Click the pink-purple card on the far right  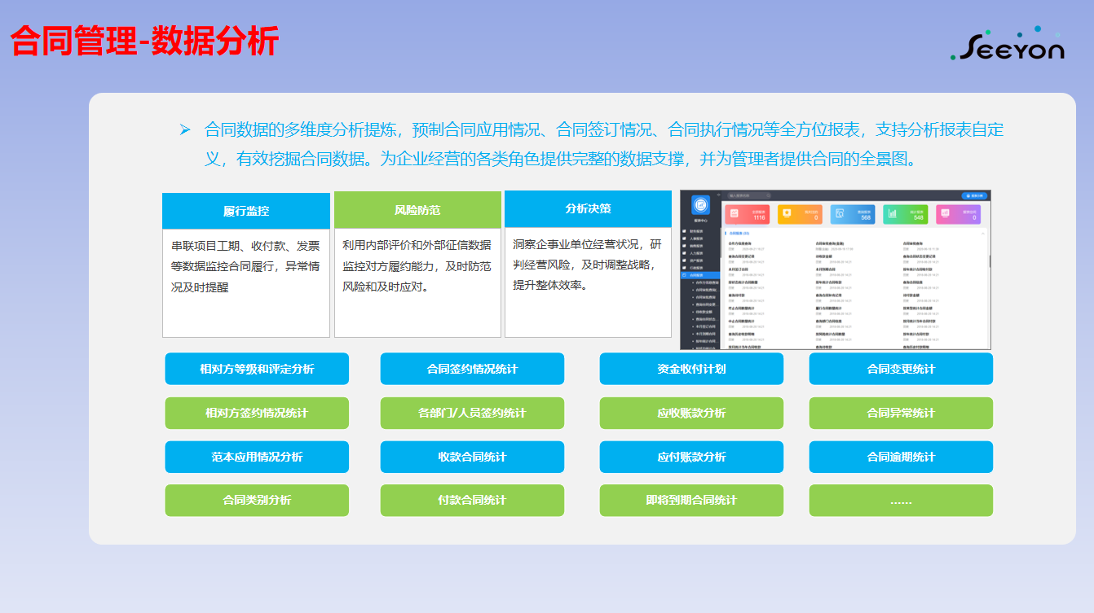pyautogui.click(x=959, y=214)
